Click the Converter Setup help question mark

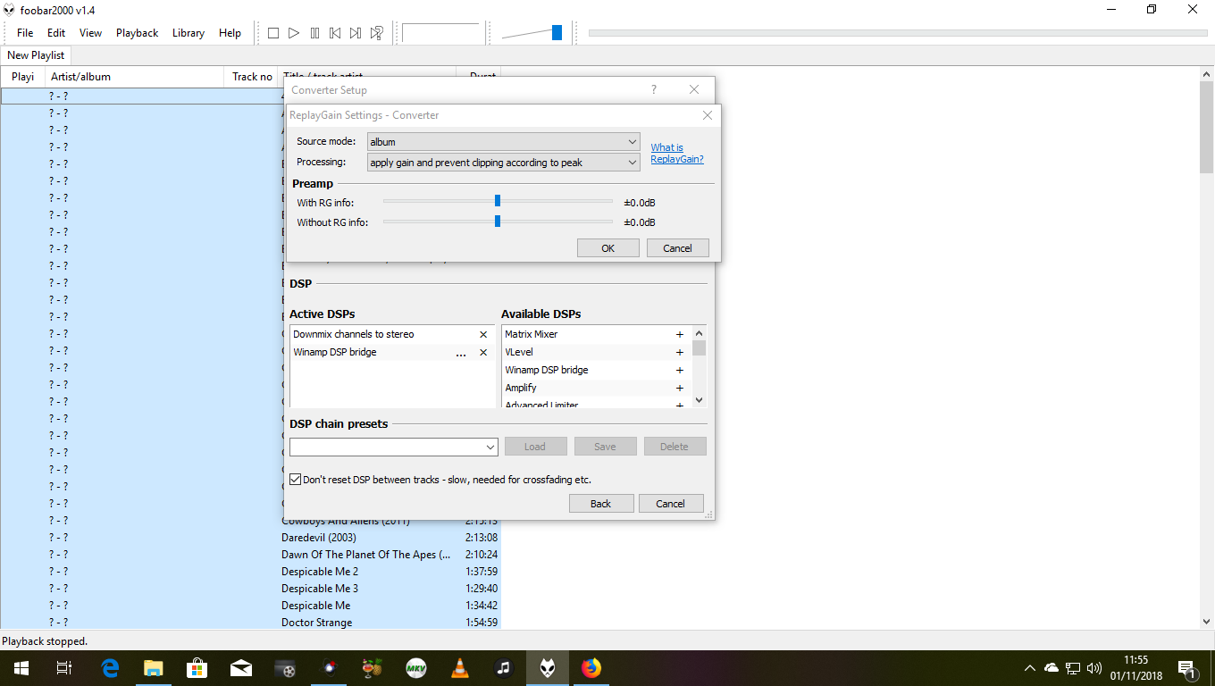click(654, 89)
